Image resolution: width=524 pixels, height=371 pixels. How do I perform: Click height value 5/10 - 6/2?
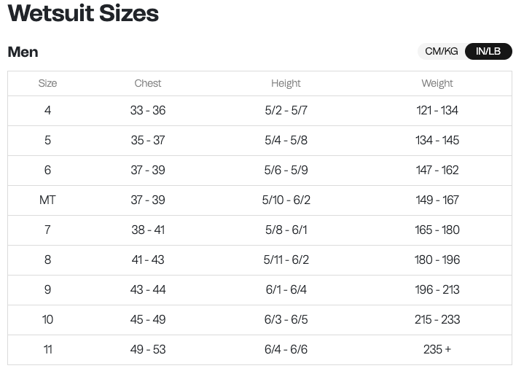tap(286, 200)
